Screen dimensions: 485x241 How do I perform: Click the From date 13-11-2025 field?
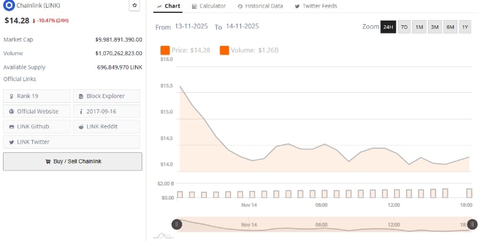[190, 27]
